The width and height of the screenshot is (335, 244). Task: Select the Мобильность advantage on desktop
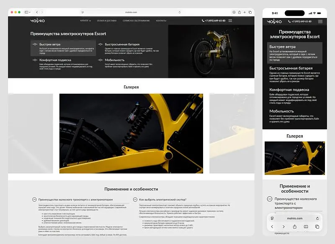coord(129,64)
